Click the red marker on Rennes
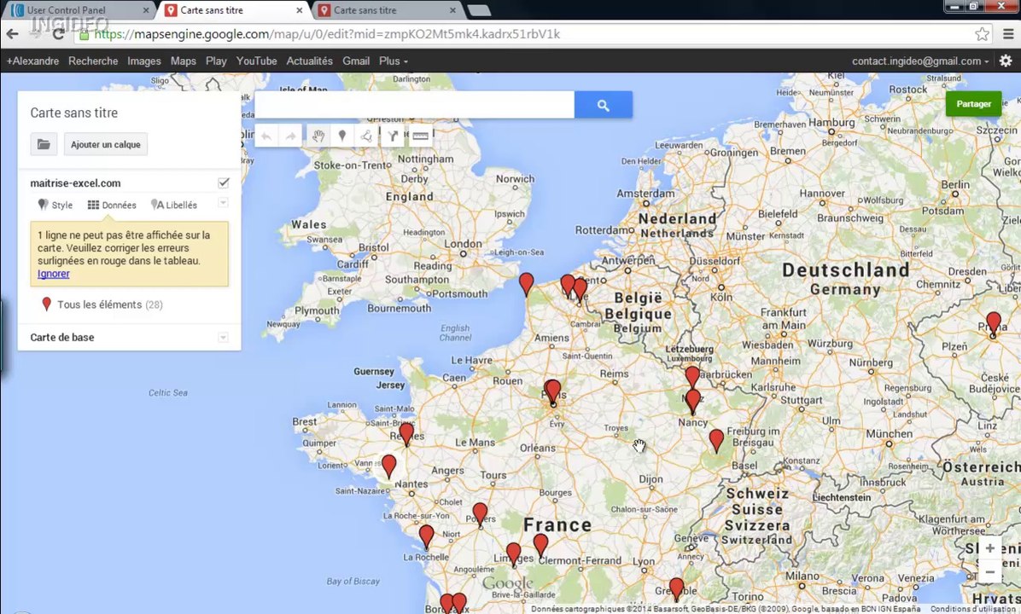This screenshot has width=1021, height=614. click(x=406, y=433)
